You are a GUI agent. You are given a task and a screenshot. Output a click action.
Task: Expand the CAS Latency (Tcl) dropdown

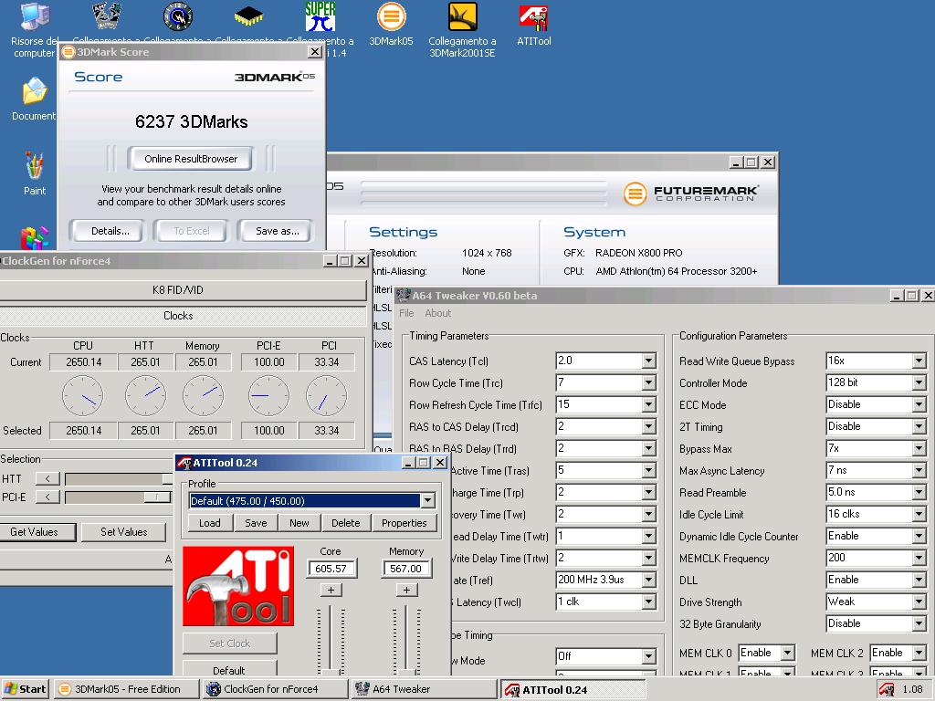[649, 361]
